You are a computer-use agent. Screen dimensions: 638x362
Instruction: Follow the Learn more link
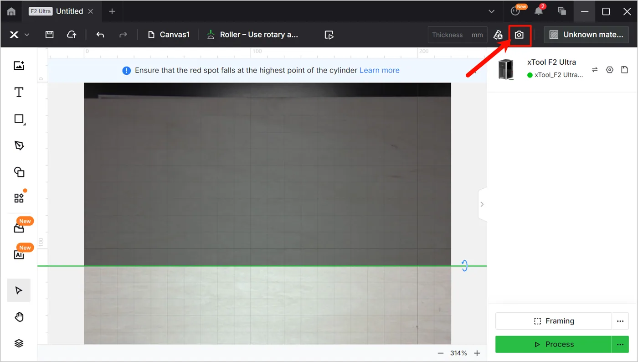(380, 70)
